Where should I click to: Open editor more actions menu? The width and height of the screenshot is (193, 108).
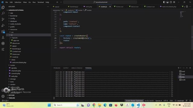pos(190,7)
